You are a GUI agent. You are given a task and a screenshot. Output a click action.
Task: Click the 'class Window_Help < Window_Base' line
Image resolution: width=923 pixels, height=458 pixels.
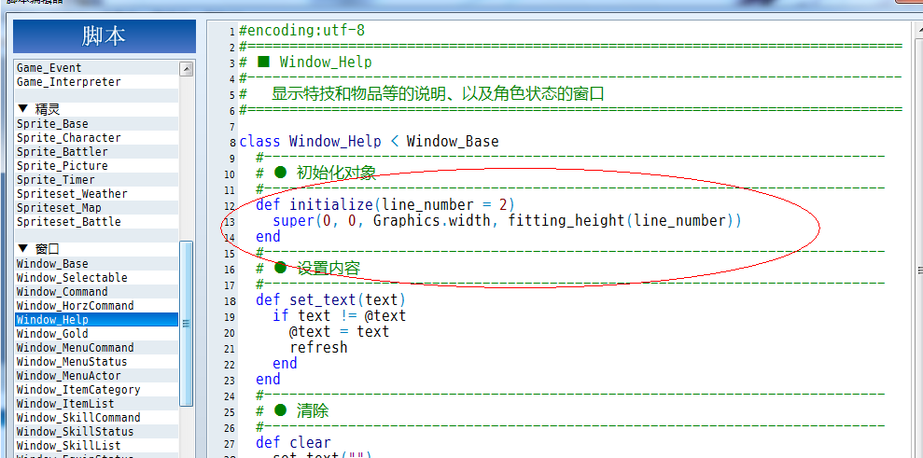(x=369, y=142)
